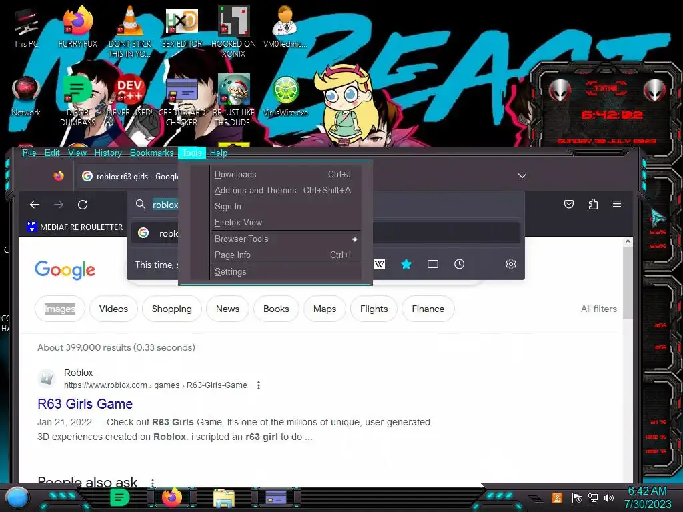Click the Firefox forward arrow
The height and width of the screenshot is (512, 683).
pyautogui.click(x=59, y=204)
